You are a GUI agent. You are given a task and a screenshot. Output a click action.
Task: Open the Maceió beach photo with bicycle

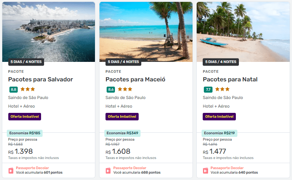point(146,32)
